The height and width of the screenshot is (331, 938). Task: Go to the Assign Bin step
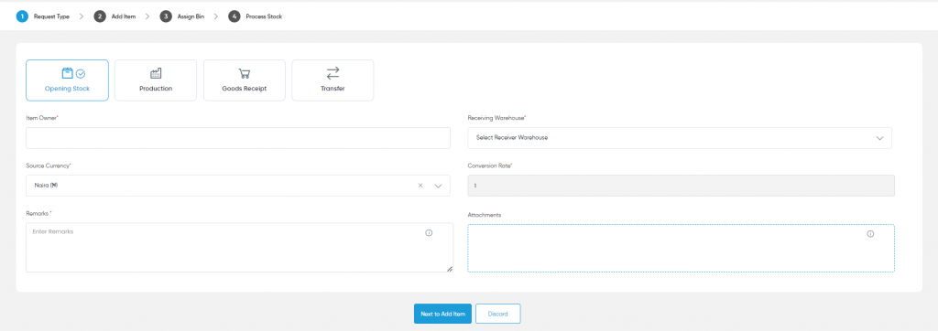tap(182, 16)
